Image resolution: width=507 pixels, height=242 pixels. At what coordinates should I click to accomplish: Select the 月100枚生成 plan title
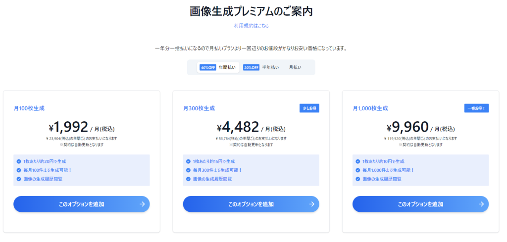29,108
